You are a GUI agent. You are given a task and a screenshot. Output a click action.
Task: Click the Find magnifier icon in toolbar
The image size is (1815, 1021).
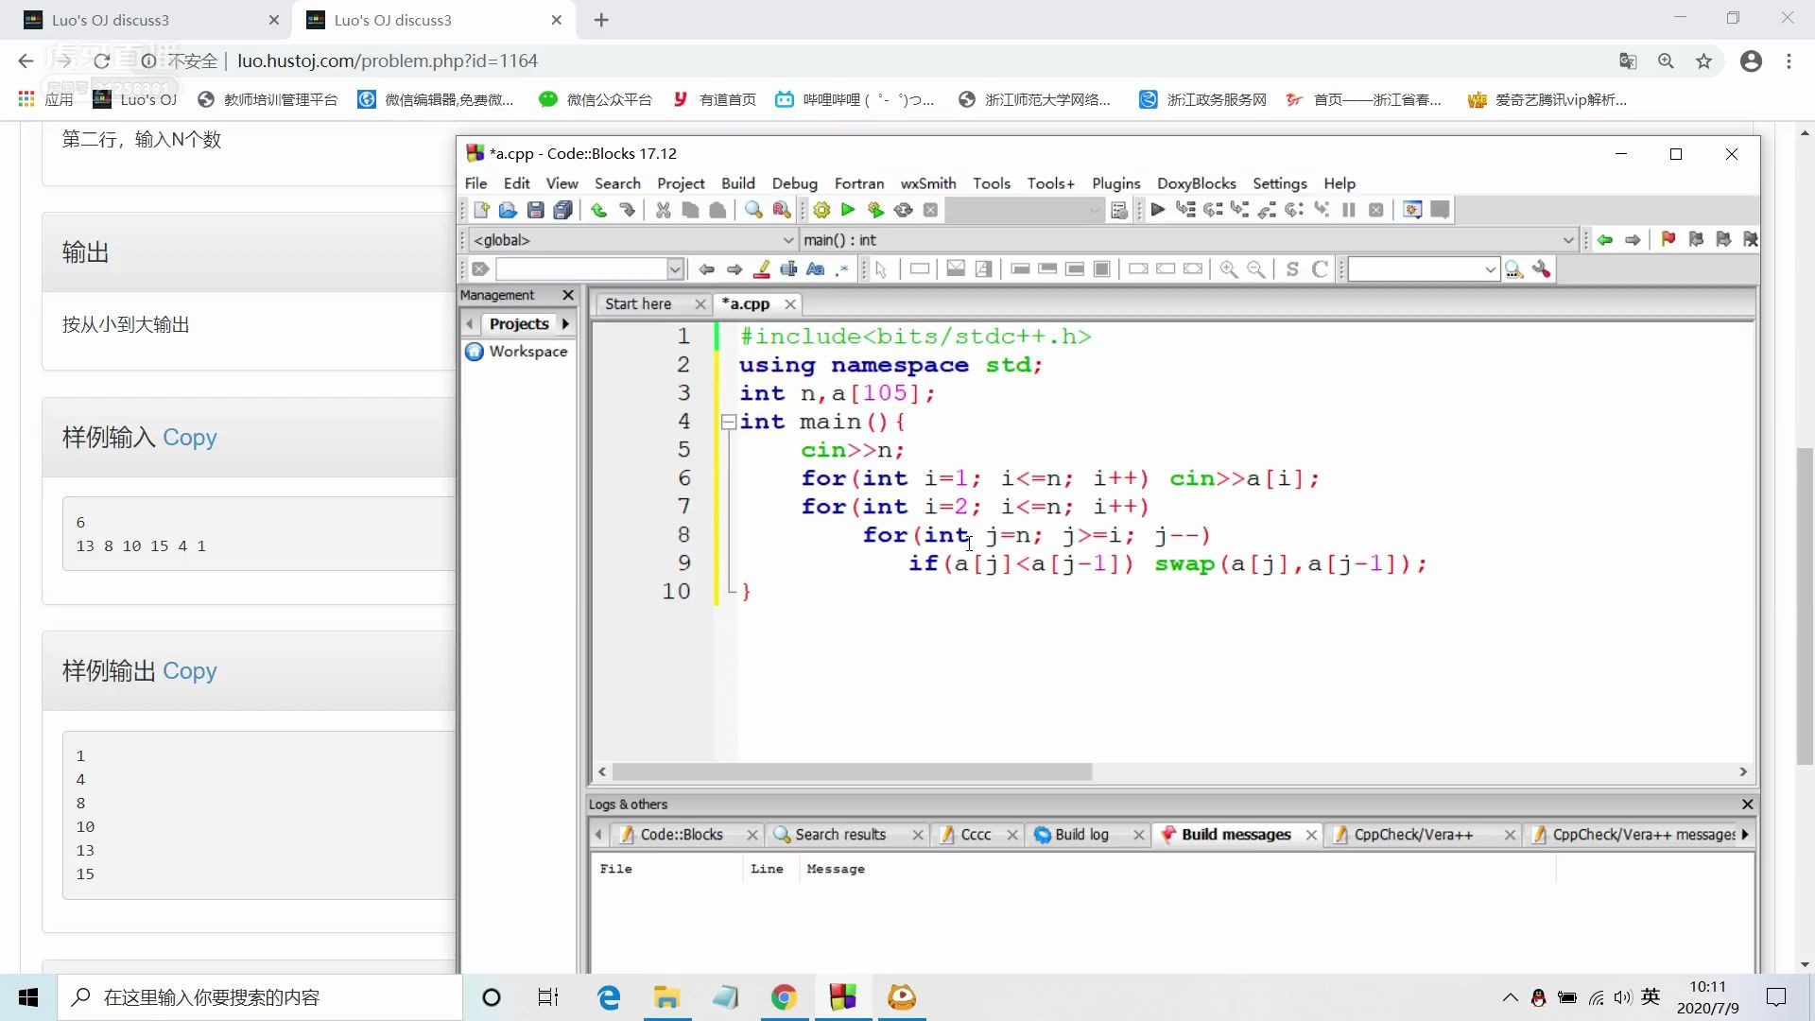pyautogui.click(x=752, y=210)
